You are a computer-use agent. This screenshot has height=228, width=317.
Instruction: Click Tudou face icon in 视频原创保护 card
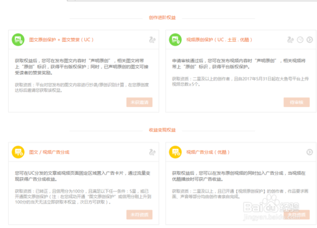[x=300, y=40]
